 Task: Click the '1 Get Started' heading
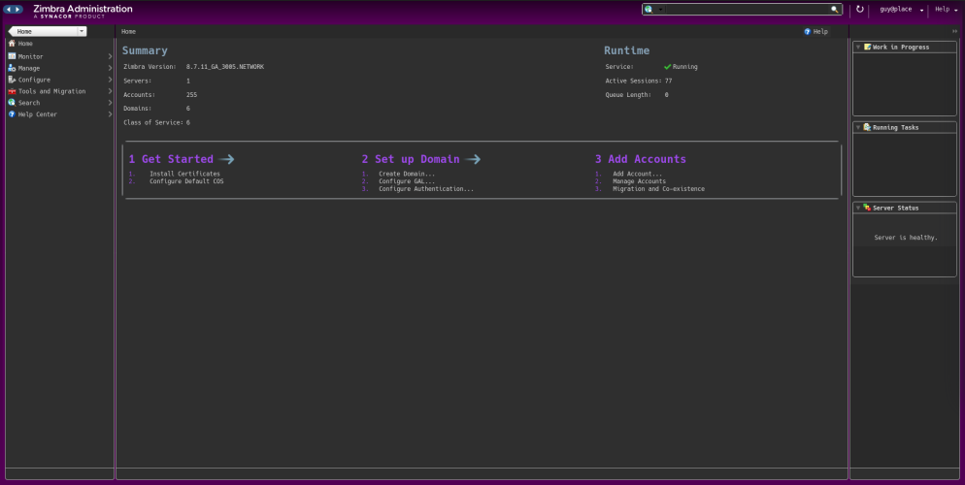coord(171,159)
